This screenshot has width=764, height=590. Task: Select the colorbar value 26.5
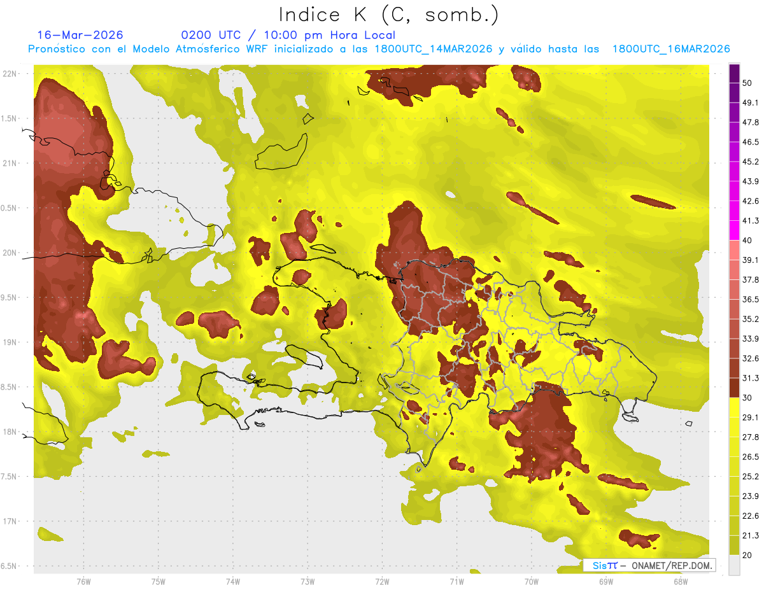[x=751, y=457]
